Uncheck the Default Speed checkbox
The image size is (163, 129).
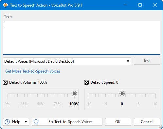(x=86, y=82)
